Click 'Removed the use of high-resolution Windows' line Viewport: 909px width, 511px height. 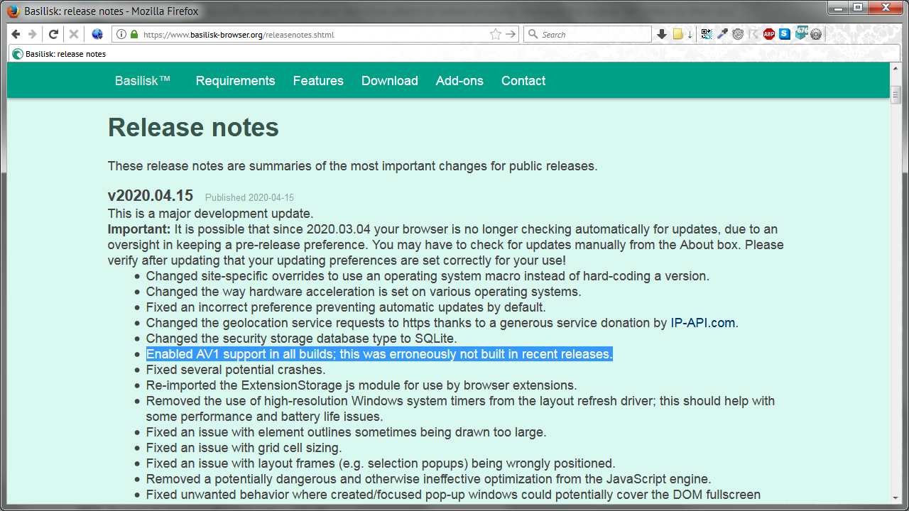coord(460,409)
